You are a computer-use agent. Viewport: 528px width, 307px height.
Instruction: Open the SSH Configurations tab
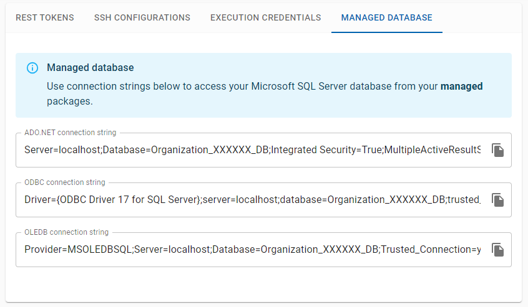142,17
